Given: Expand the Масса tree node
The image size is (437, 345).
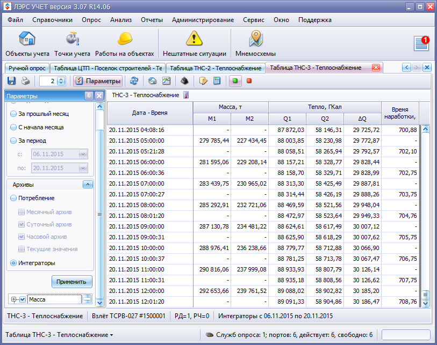Looking at the screenshot, I should click(x=13, y=299).
